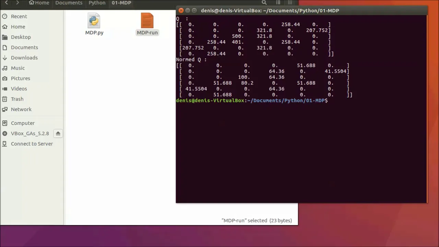Click the MDP-run file name label
The image size is (439, 247).
147,33
